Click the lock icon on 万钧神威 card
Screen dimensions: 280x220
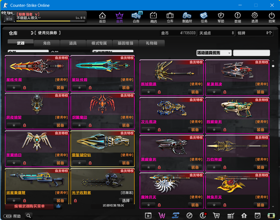pos(225,167)
